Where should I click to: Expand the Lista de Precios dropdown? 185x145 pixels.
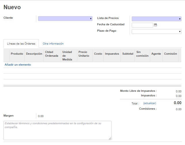pyautogui.click(x=156, y=19)
